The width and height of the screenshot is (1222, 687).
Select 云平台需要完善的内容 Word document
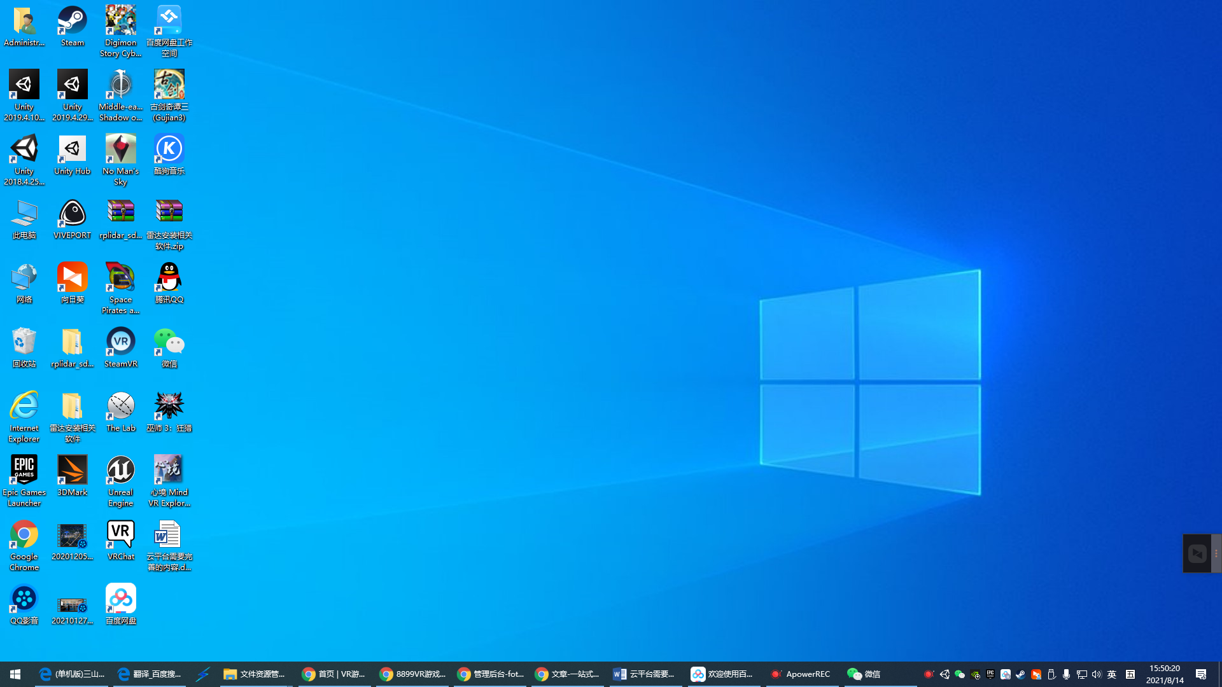[169, 546]
